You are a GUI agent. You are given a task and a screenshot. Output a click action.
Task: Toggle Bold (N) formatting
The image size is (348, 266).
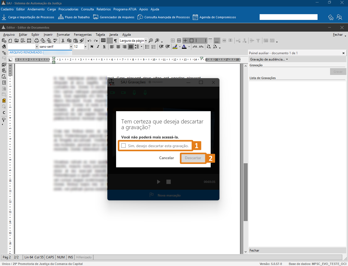pos(92,47)
